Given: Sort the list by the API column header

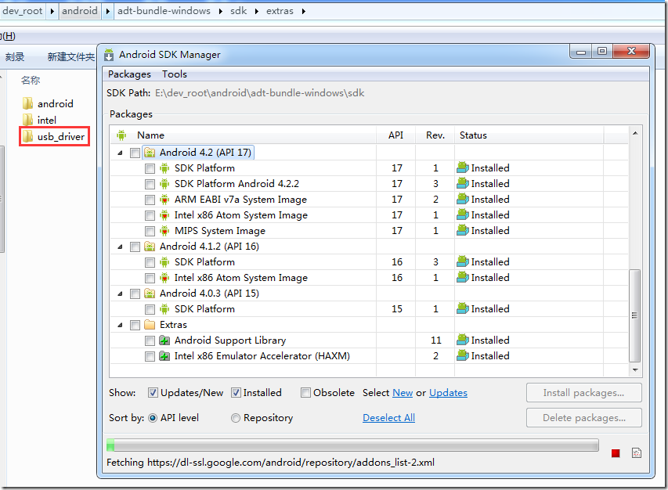Looking at the screenshot, I should [x=395, y=135].
